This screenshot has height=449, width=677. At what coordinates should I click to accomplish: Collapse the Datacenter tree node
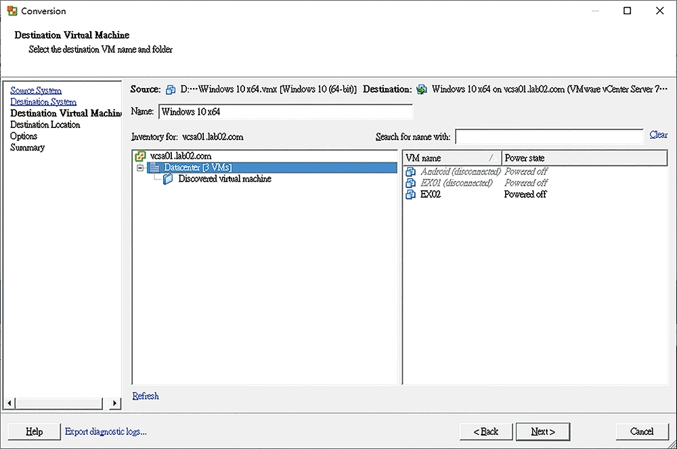(140, 167)
